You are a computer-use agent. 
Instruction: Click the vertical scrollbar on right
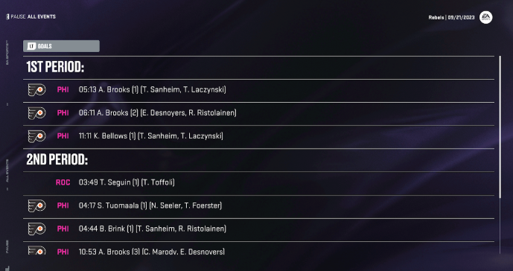tap(500, 127)
